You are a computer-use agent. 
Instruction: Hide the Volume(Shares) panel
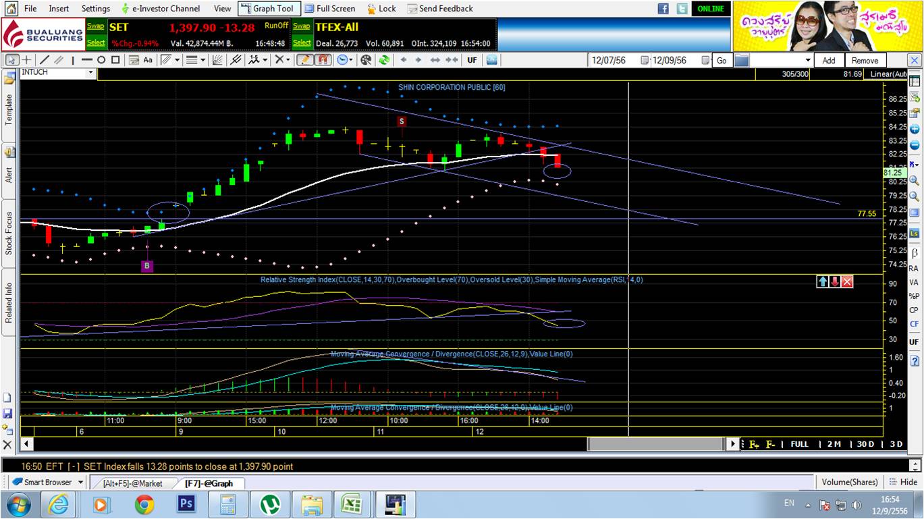tap(903, 482)
